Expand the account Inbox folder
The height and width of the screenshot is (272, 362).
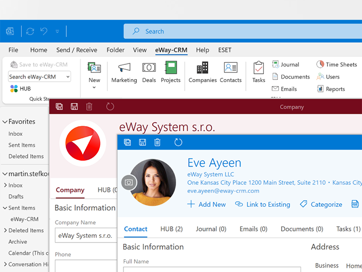[x=5, y=185]
